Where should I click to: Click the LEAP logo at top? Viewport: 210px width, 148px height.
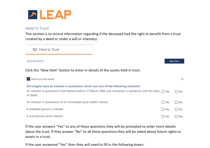pos(50,15)
